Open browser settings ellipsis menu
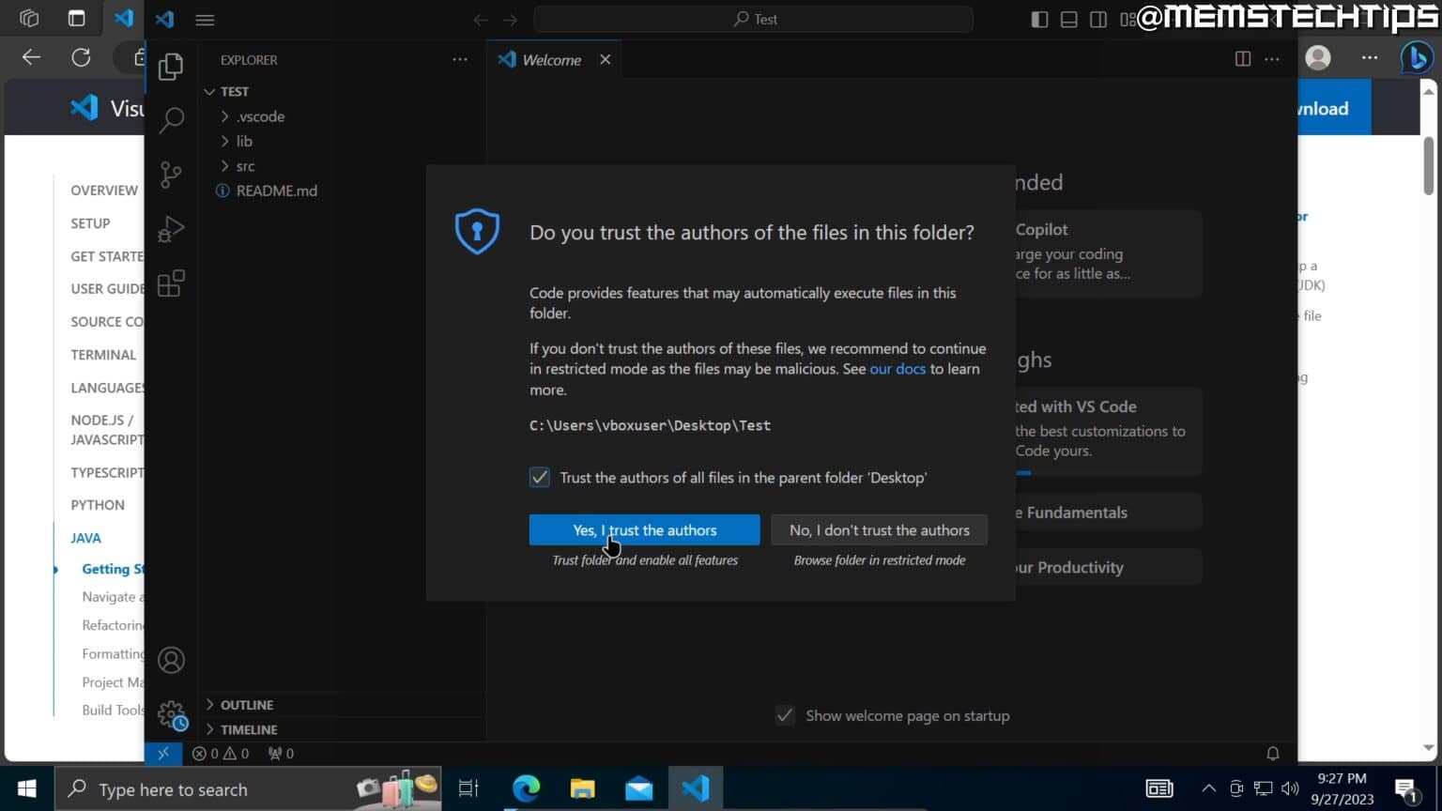1442x811 pixels. point(1370,57)
